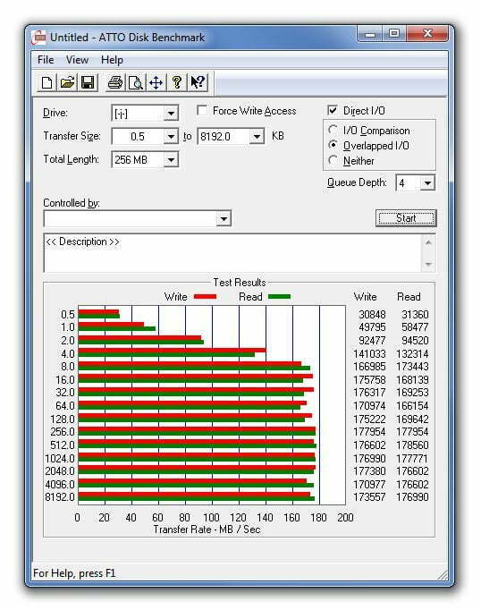This screenshot has width=481, height=610.
Task: Select Overlapped I/O radio option
Action: (x=333, y=145)
